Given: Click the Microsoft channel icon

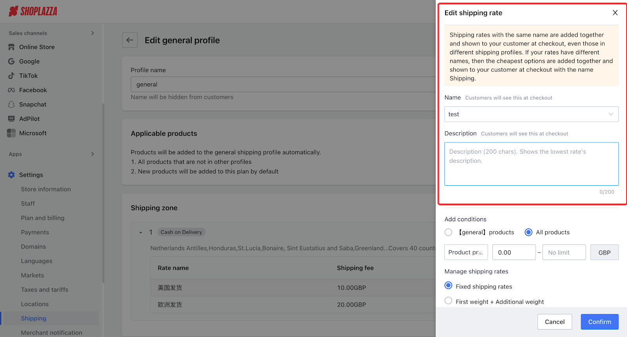Looking at the screenshot, I should 11,133.
